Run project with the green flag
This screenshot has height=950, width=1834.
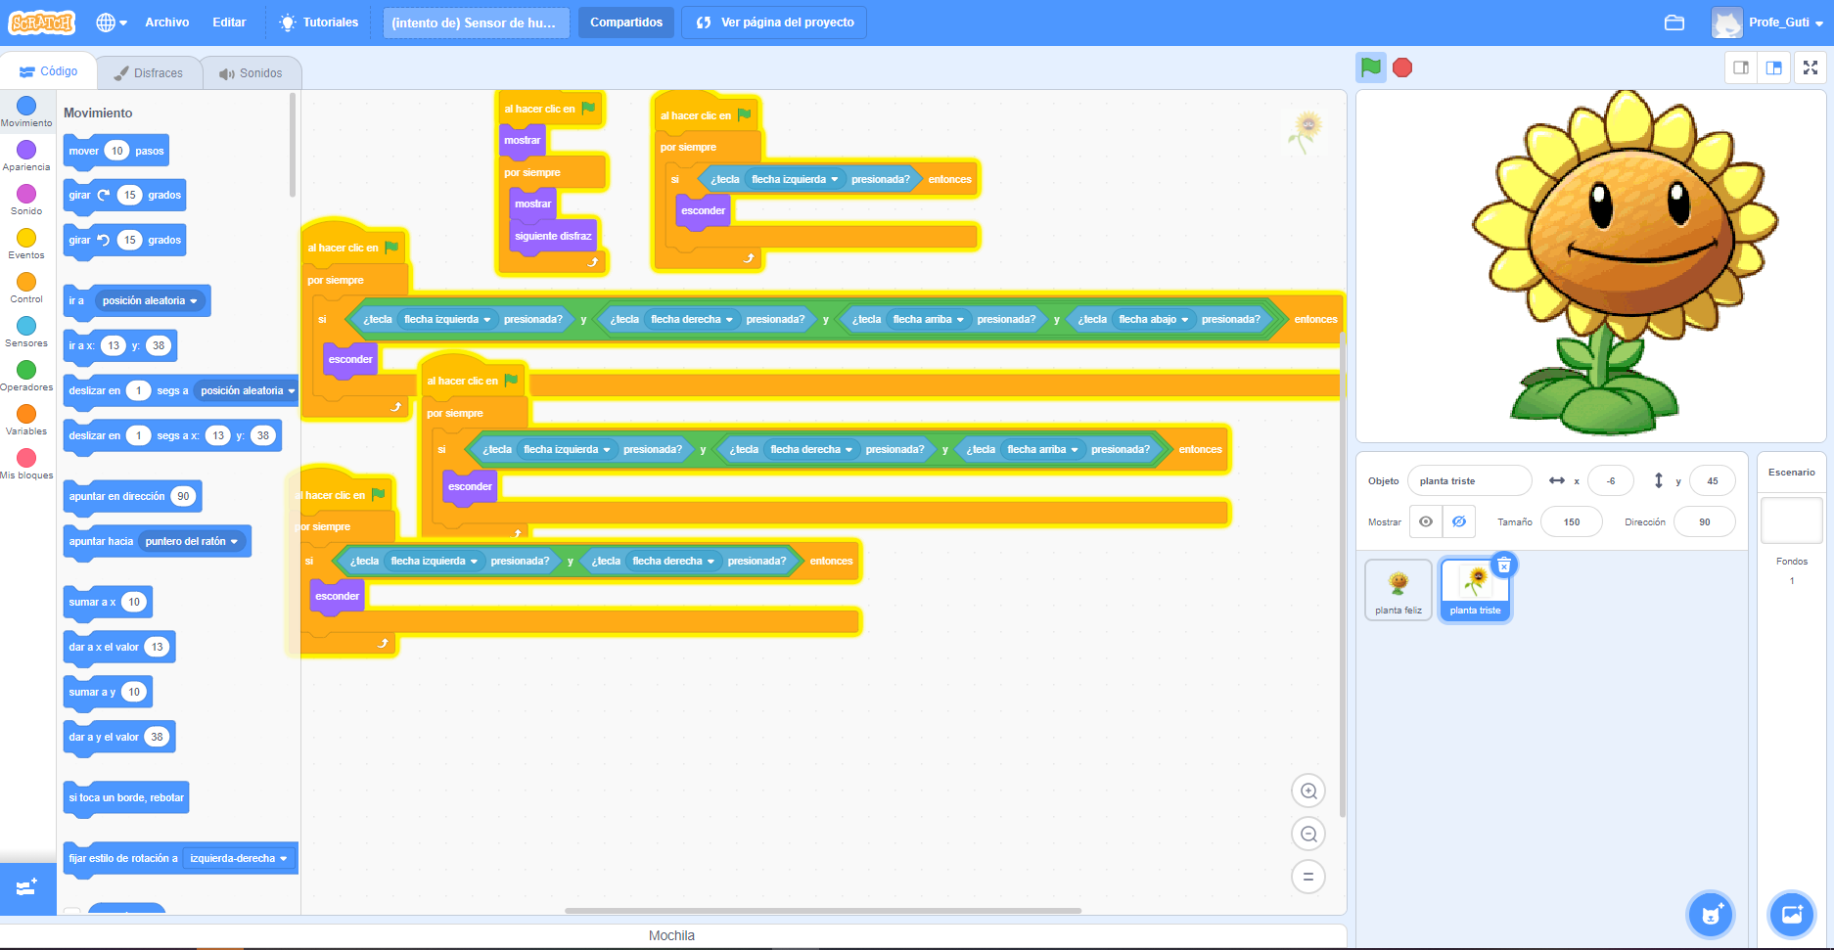[x=1371, y=68]
